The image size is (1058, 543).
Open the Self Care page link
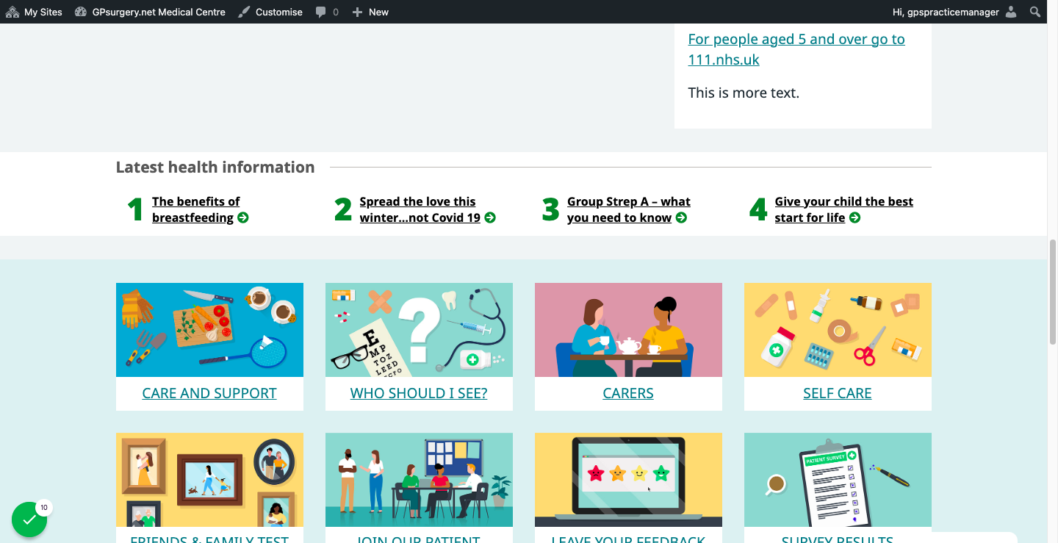point(838,393)
